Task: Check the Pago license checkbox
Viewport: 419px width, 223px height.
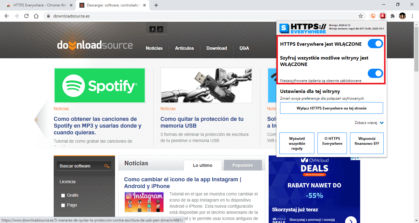Action: pyautogui.click(x=63, y=205)
